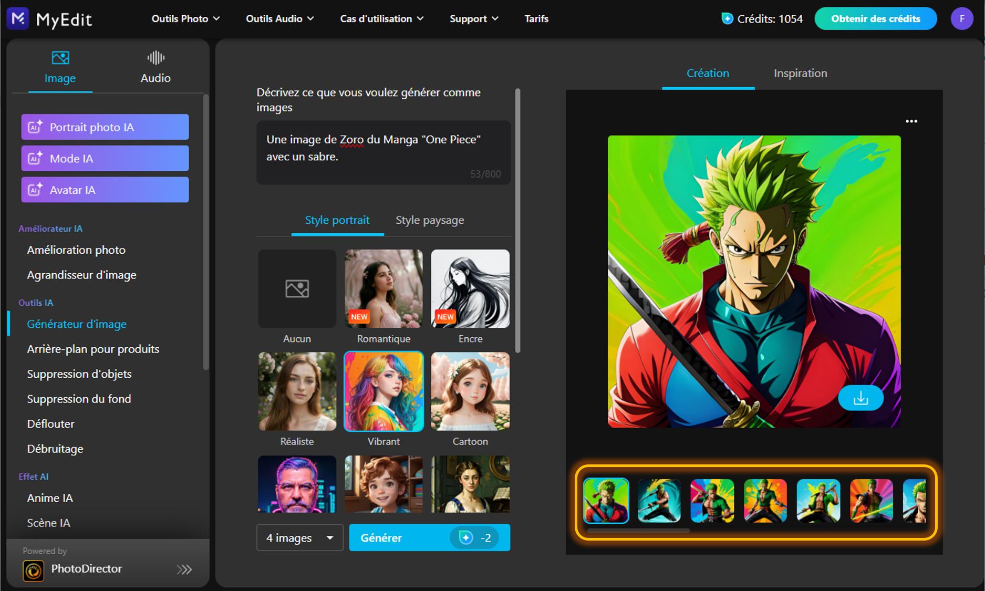985x591 pixels.
Task: Open the Style paysage tab
Action: click(x=429, y=220)
